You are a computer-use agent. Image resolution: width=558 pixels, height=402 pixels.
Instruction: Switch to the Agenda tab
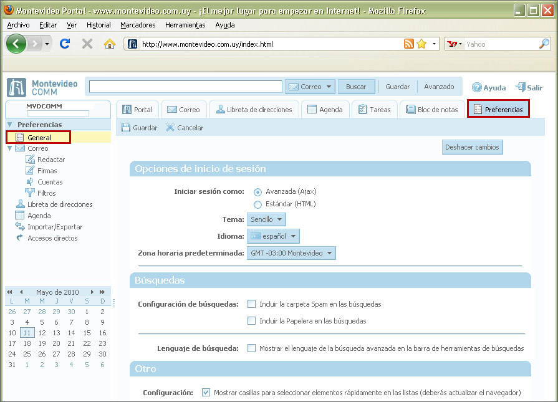(x=325, y=109)
